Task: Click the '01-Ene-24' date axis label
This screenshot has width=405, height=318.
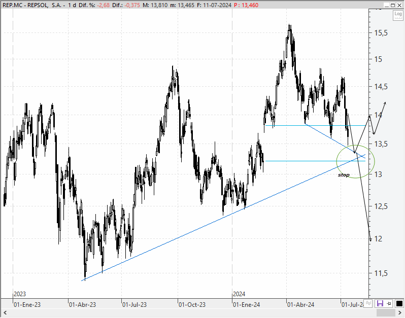Action: (247, 305)
